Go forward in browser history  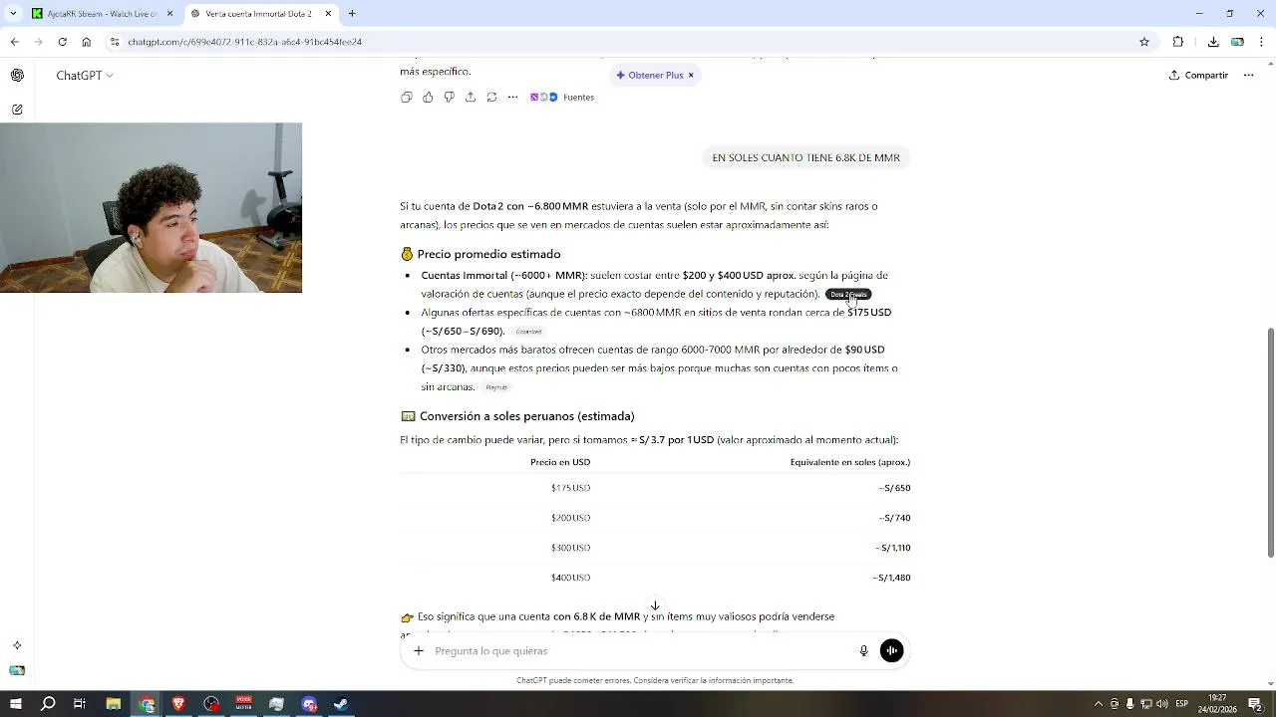pyautogui.click(x=38, y=42)
